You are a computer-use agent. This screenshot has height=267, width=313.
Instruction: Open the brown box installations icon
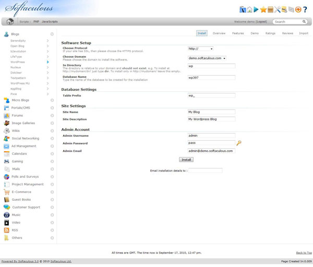coord(270,9)
